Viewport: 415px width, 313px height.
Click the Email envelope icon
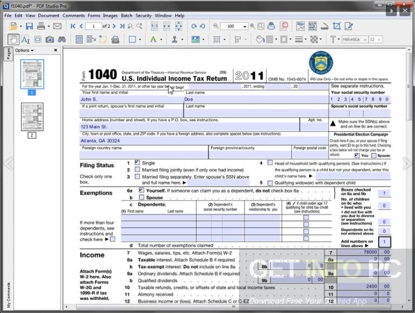[57, 26]
